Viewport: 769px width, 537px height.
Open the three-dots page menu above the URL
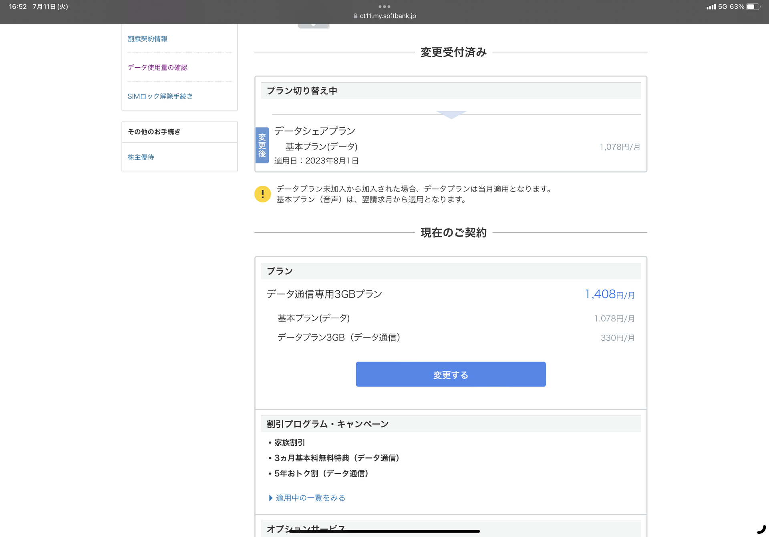pos(384,6)
